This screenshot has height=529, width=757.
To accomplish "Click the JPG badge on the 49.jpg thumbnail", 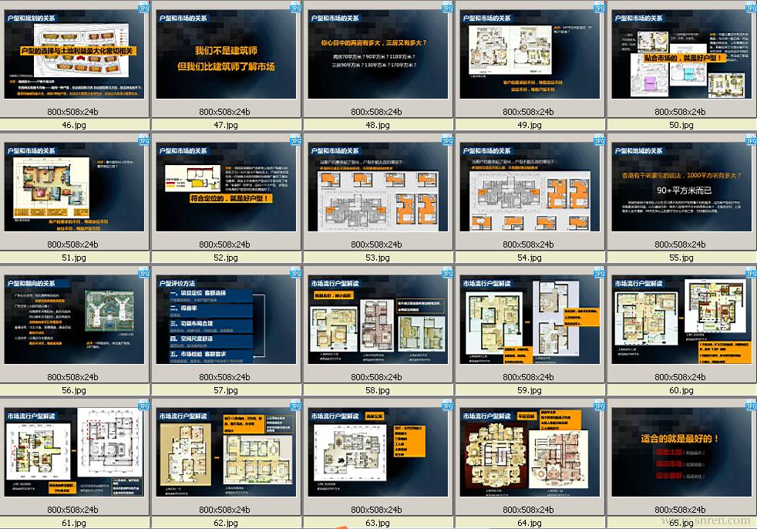I will pos(599,8).
